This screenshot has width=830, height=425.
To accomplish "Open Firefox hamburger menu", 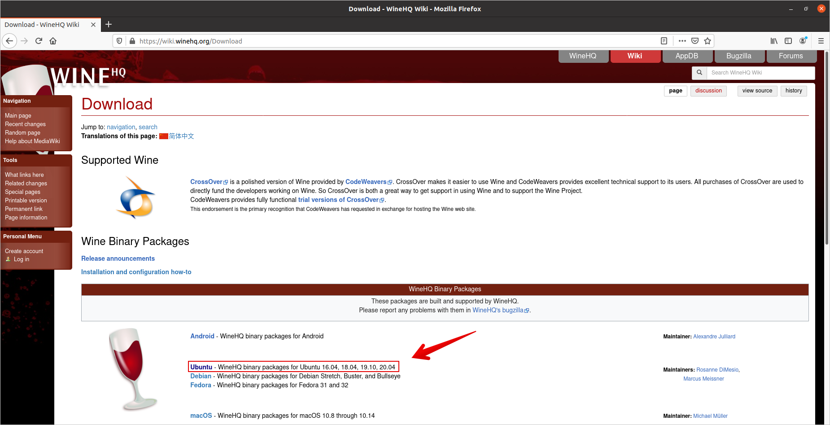I will pos(821,41).
